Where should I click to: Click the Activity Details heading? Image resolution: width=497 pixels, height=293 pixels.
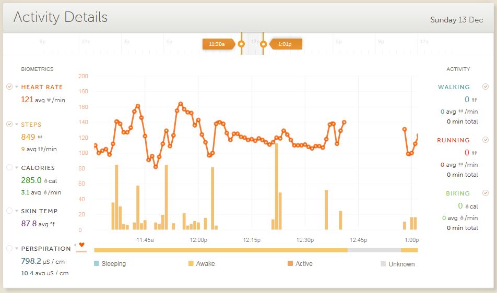(x=61, y=17)
